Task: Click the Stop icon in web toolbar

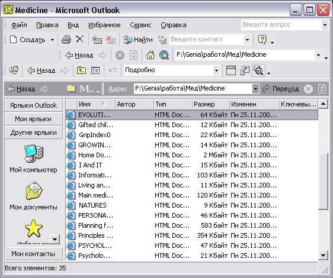Action: [120, 56]
